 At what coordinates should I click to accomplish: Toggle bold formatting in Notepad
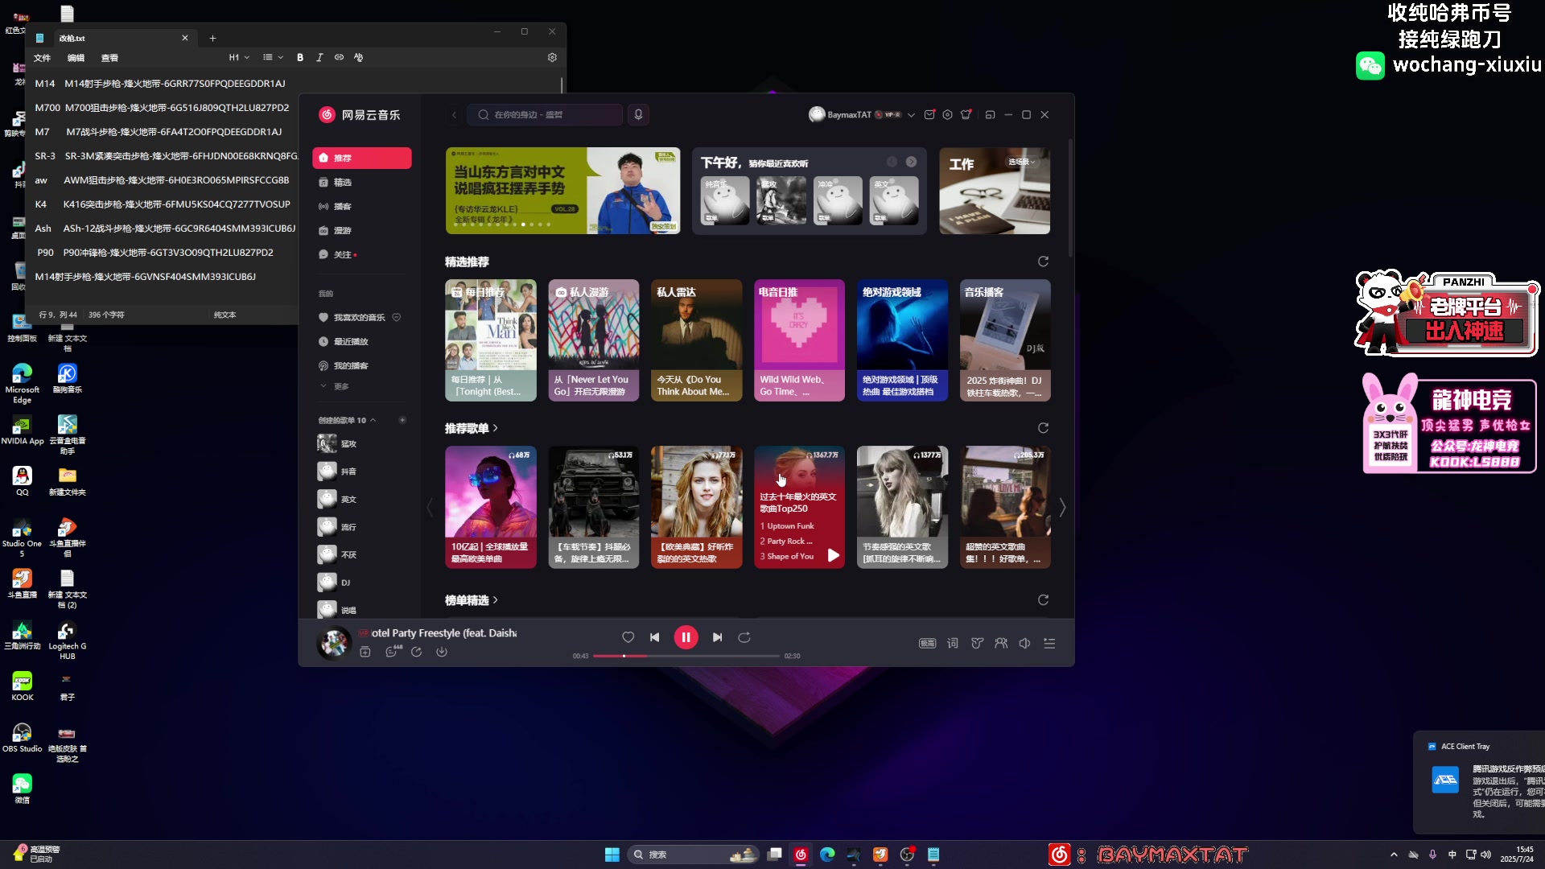click(x=300, y=58)
